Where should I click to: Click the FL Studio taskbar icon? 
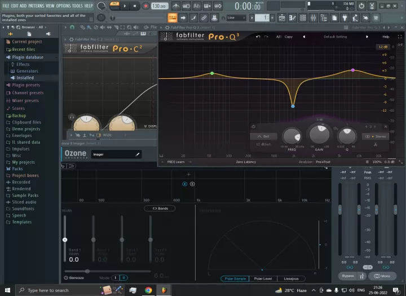[x=164, y=290]
